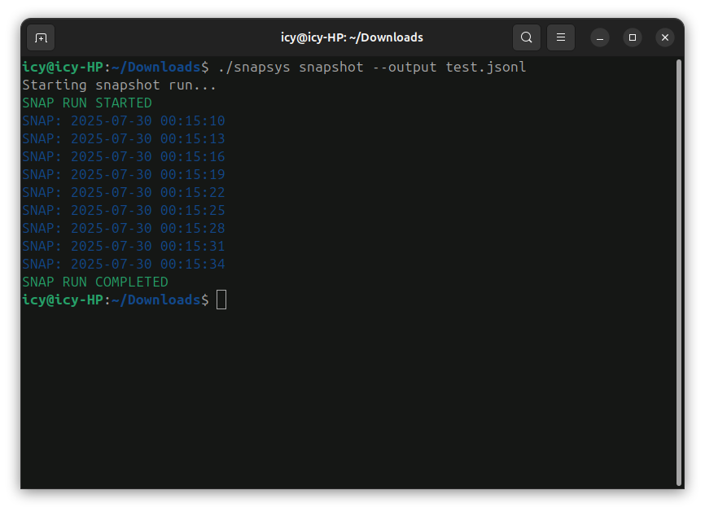This screenshot has height=512, width=705.
Task: Maximize the terminal window
Action: click(x=633, y=37)
